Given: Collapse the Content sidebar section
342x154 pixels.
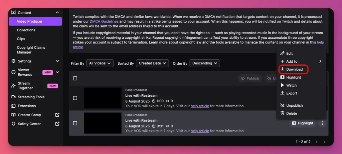Looking at the screenshot, I should click(x=57, y=12).
